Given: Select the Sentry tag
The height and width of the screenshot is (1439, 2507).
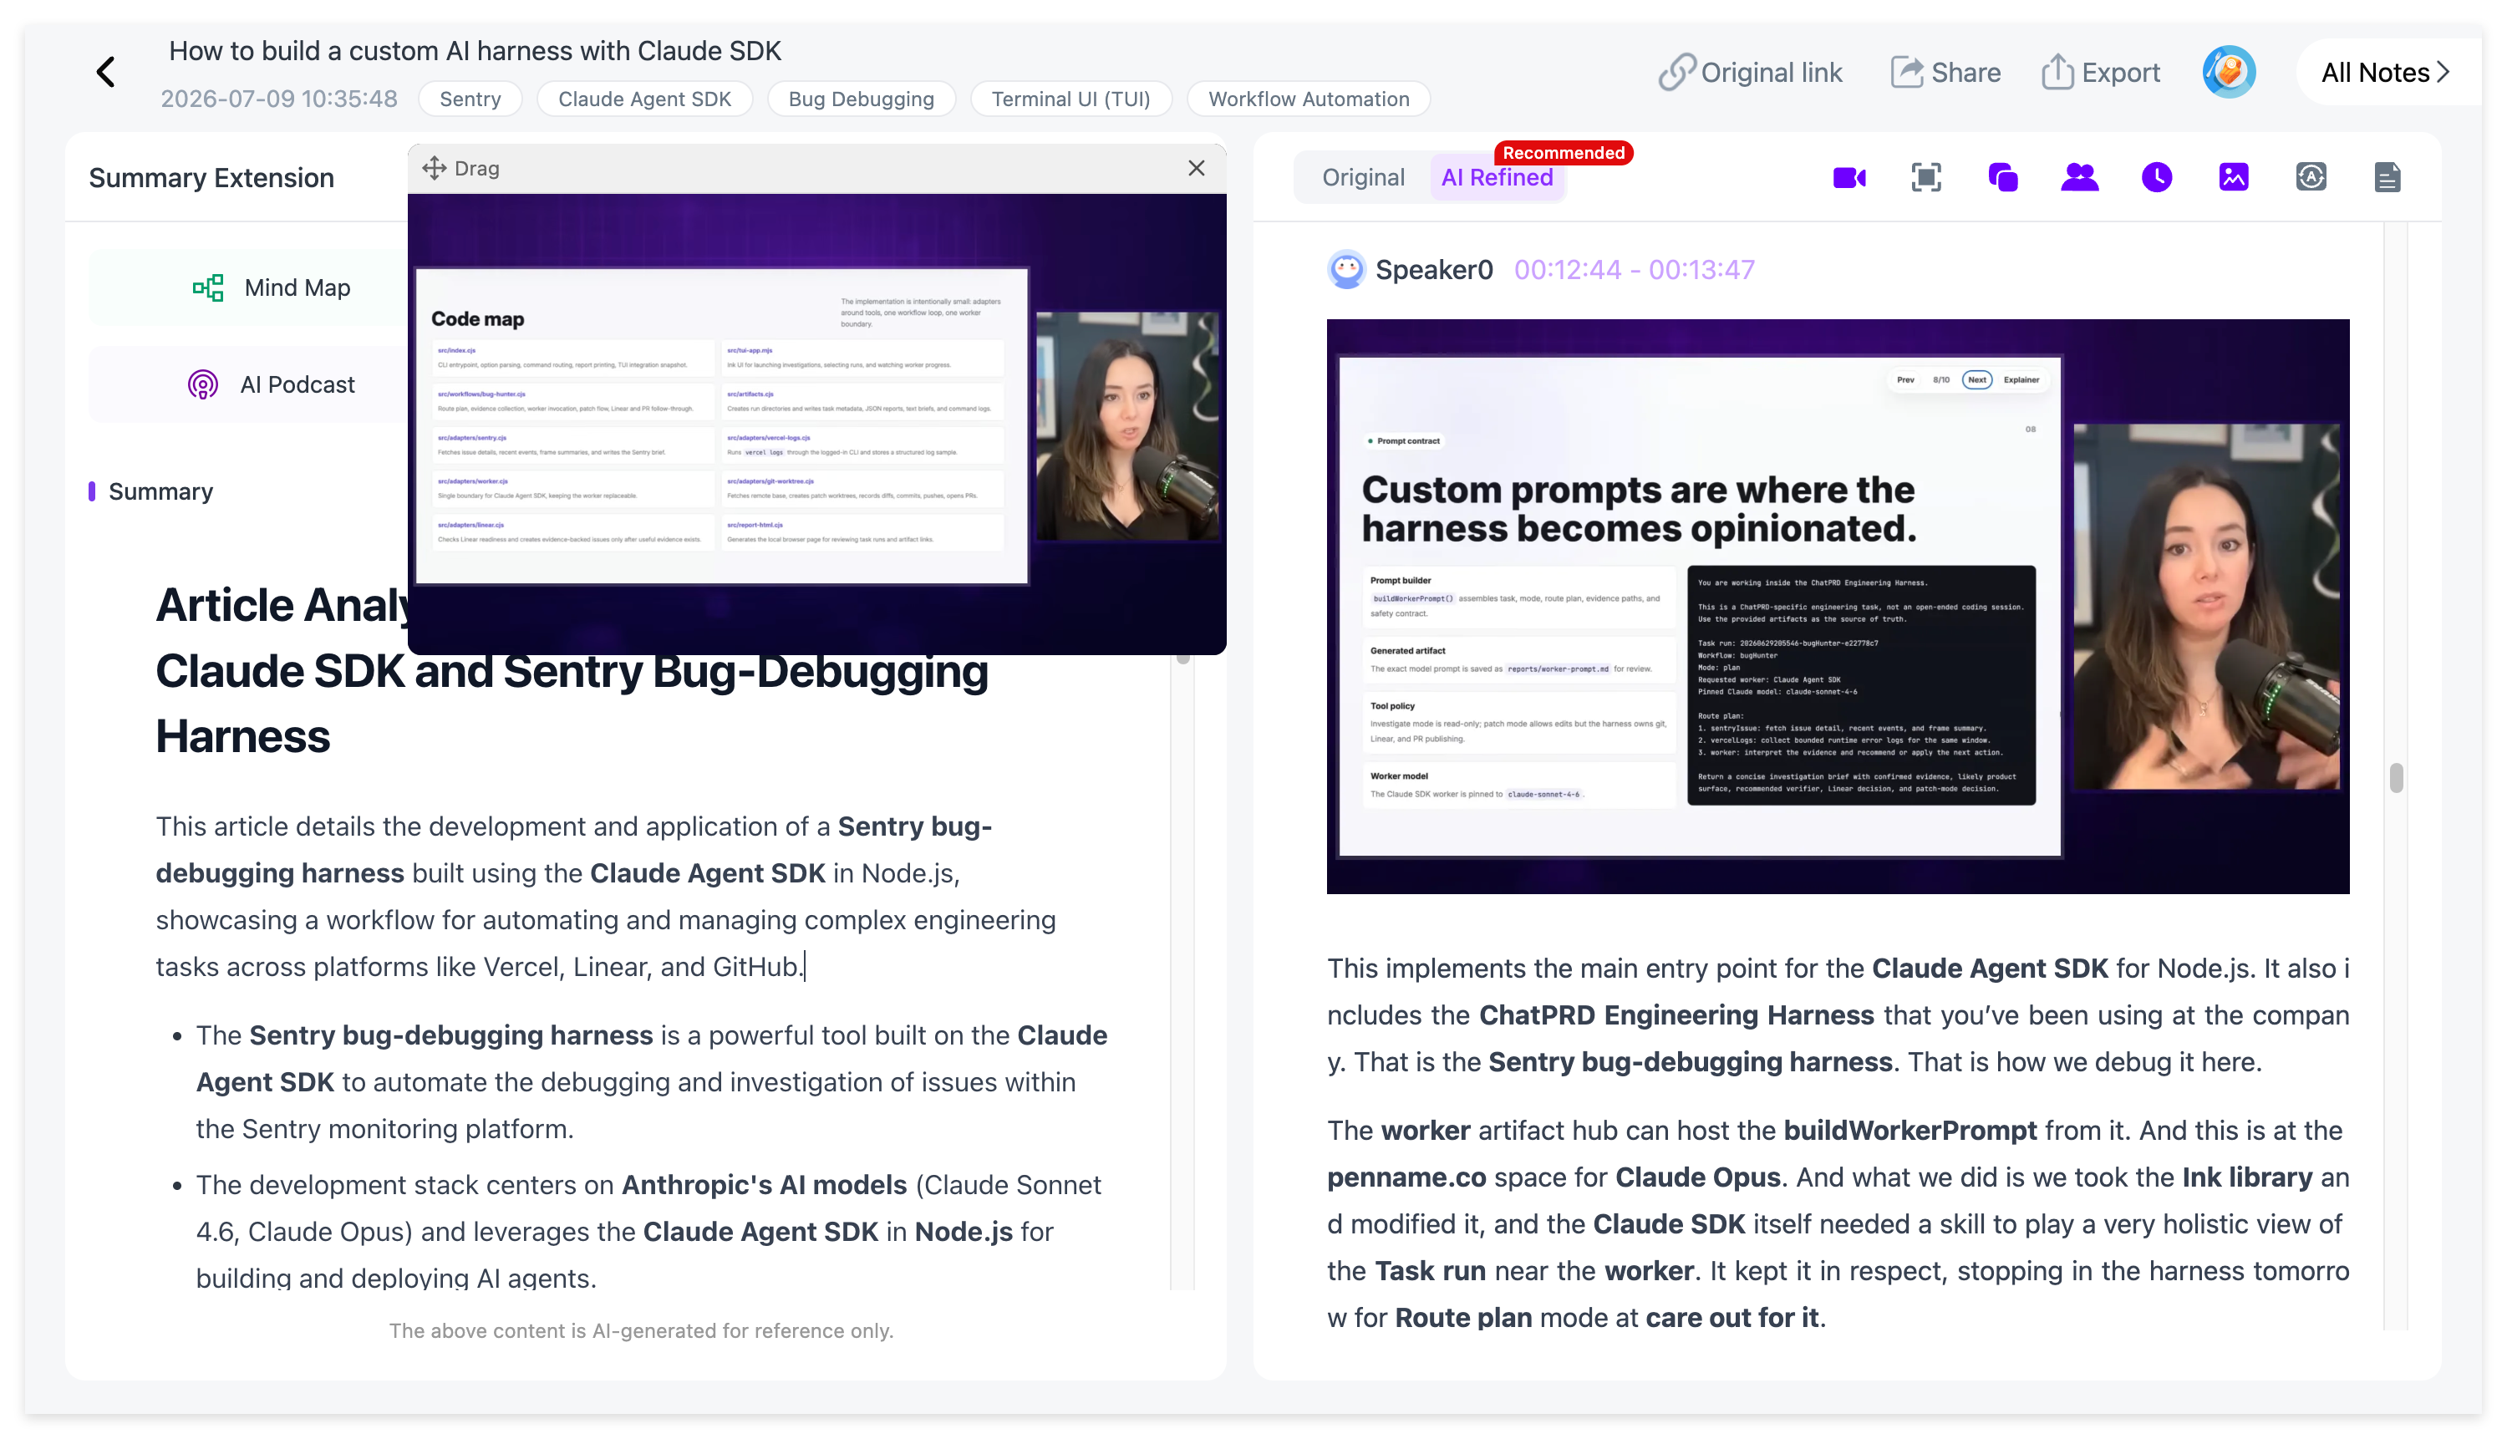Looking at the screenshot, I should (470, 99).
